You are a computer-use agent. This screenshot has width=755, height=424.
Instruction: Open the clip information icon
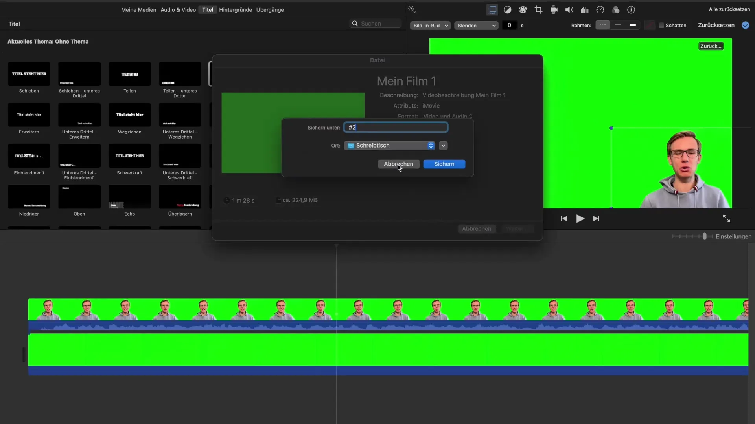point(631,10)
